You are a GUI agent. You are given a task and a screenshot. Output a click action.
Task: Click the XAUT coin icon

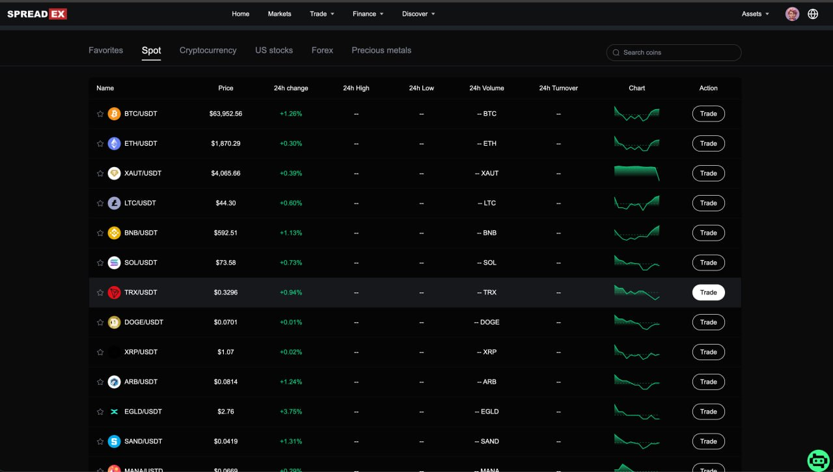tap(115, 174)
